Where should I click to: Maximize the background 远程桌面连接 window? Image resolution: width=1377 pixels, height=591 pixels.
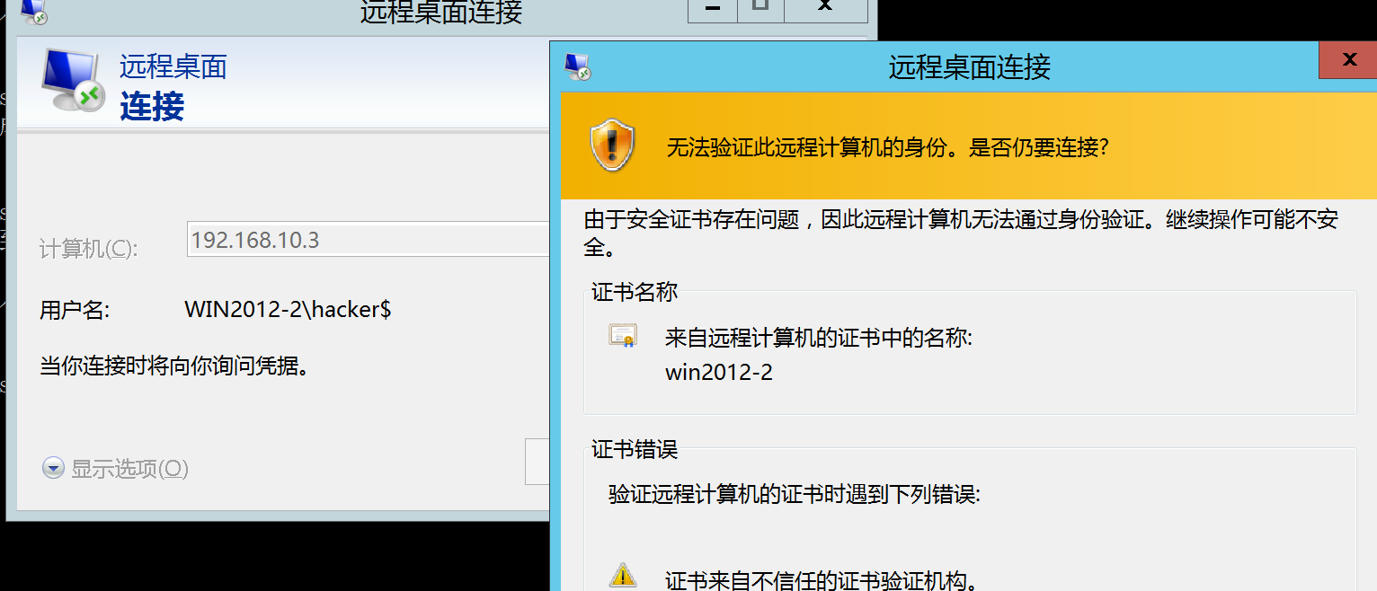[761, 9]
